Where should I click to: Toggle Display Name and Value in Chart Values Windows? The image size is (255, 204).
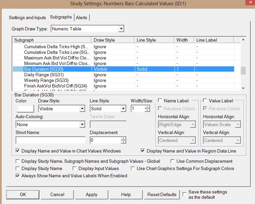(x=18, y=151)
